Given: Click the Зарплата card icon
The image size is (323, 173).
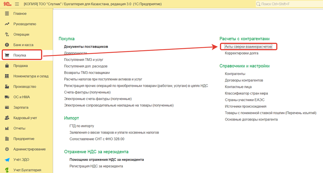Looking at the screenshot, I should pyautogui.click(x=6, y=107).
